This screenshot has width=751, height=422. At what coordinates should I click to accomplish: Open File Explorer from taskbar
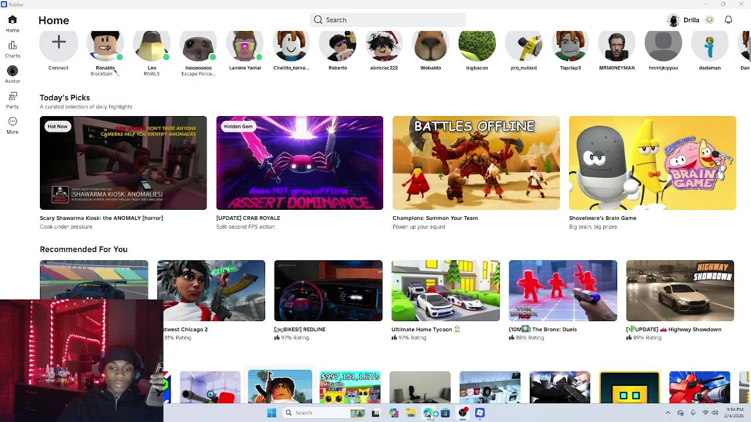(411, 413)
